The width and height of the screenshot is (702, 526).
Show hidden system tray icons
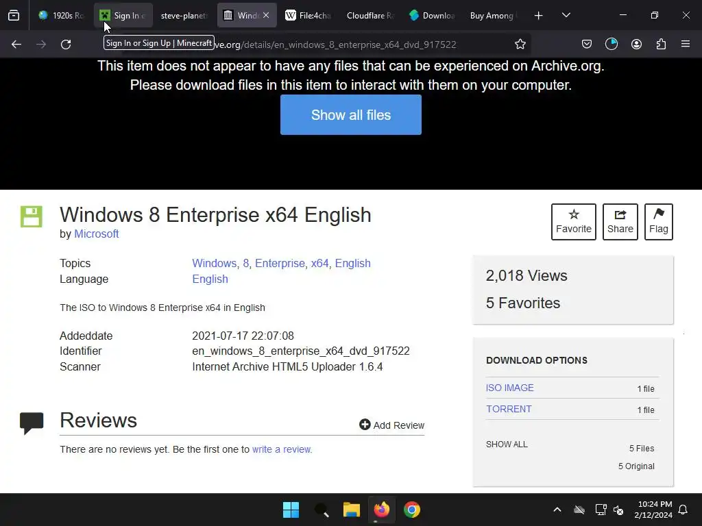tap(557, 510)
